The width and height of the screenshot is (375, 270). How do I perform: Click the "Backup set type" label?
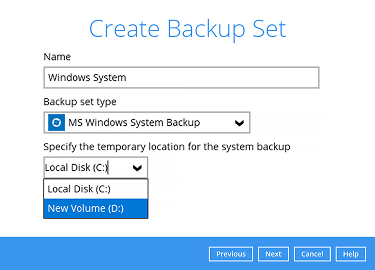click(80, 102)
